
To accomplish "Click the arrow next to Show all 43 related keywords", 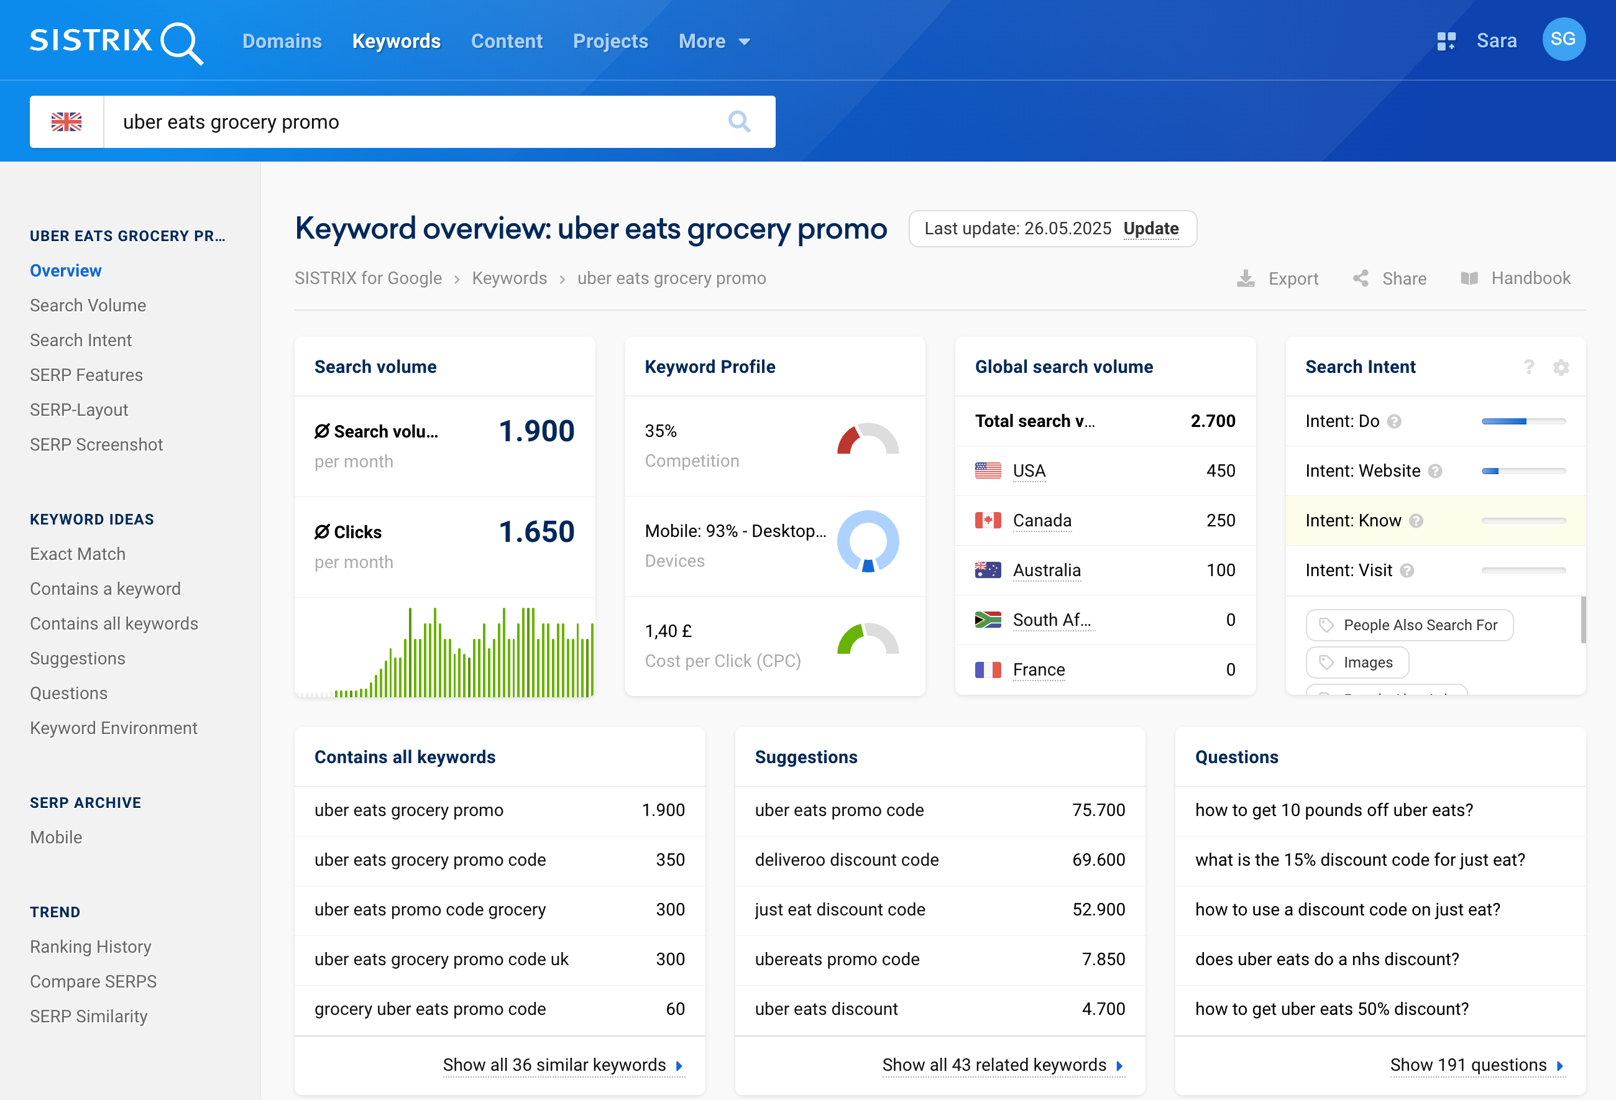I will point(1119,1066).
